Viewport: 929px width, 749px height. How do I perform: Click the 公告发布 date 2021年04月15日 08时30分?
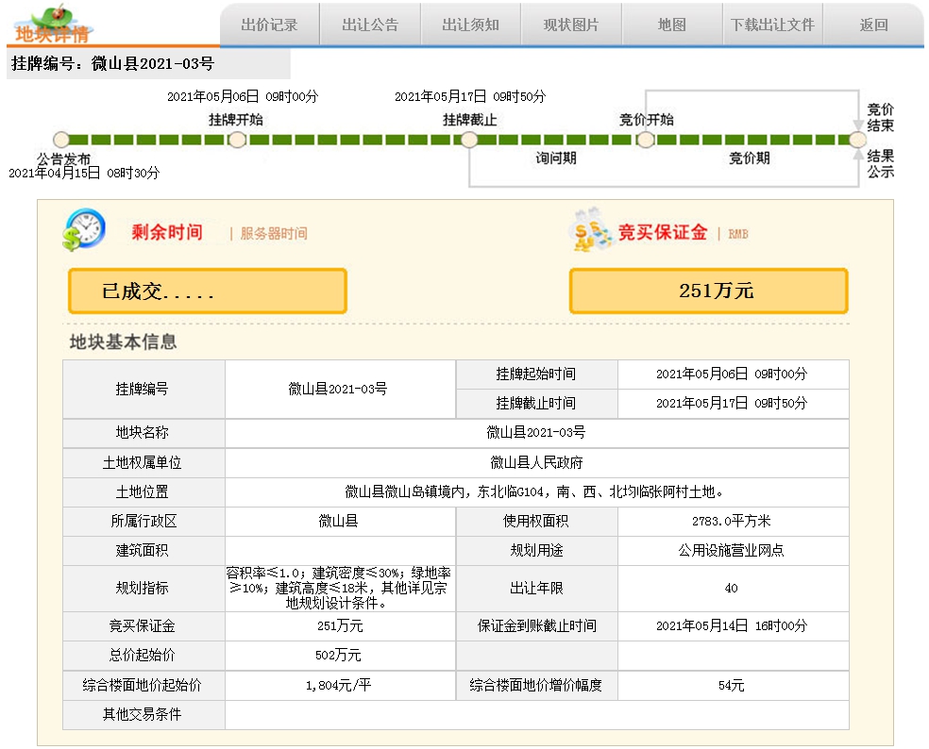coord(84,173)
